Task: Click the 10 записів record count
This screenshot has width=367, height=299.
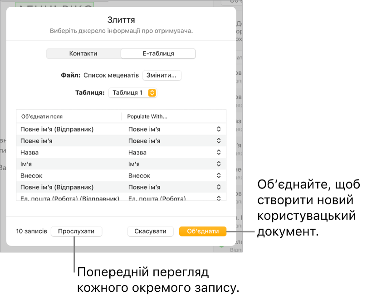Action: pos(32,231)
